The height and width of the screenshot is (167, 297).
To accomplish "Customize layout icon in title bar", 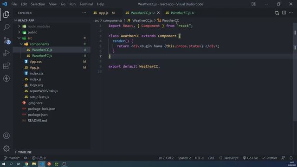I will [x=253, y=4].
